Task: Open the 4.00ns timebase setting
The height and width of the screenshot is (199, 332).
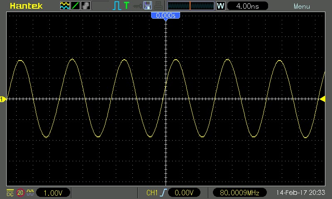Action: click(x=247, y=6)
